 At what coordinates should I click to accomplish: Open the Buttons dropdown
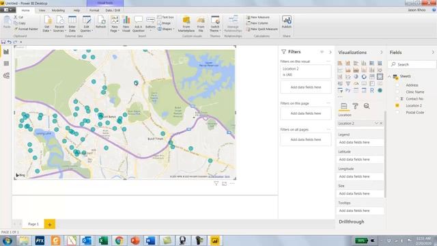(150, 24)
